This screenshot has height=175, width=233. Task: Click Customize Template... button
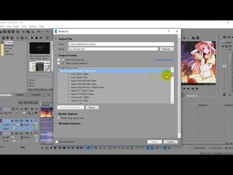point(70,107)
